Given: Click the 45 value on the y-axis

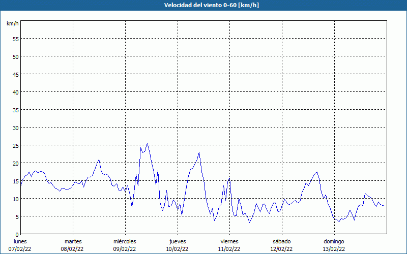Looking at the screenshot, I should [16, 74].
